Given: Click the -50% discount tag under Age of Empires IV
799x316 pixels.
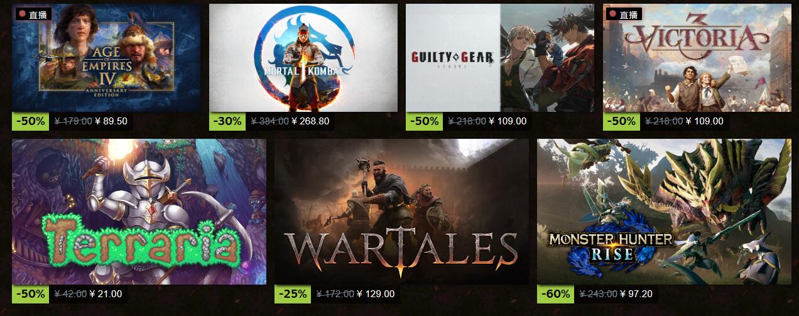Looking at the screenshot, I should point(31,121).
